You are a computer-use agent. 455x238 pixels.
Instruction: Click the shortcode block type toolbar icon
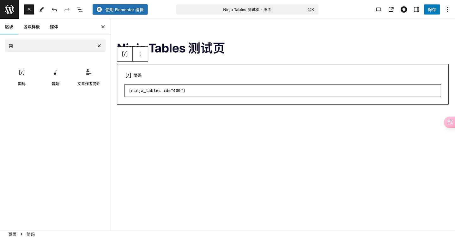coord(125,54)
